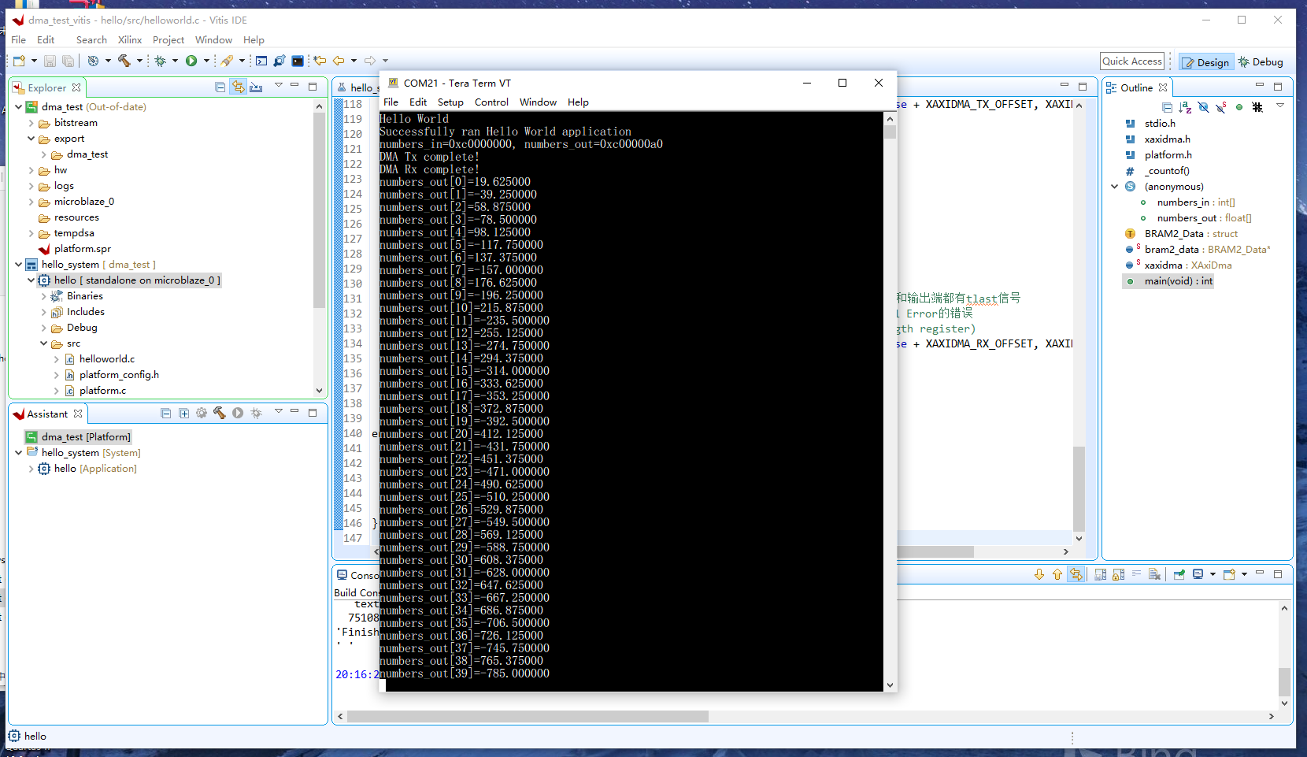
Task: Collapse all nodes in the Outline panel
Action: [x=1167, y=106]
